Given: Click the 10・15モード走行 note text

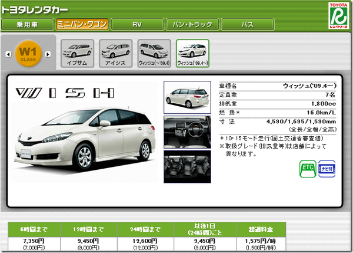Looking at the screenshot, I should [272, 139].
